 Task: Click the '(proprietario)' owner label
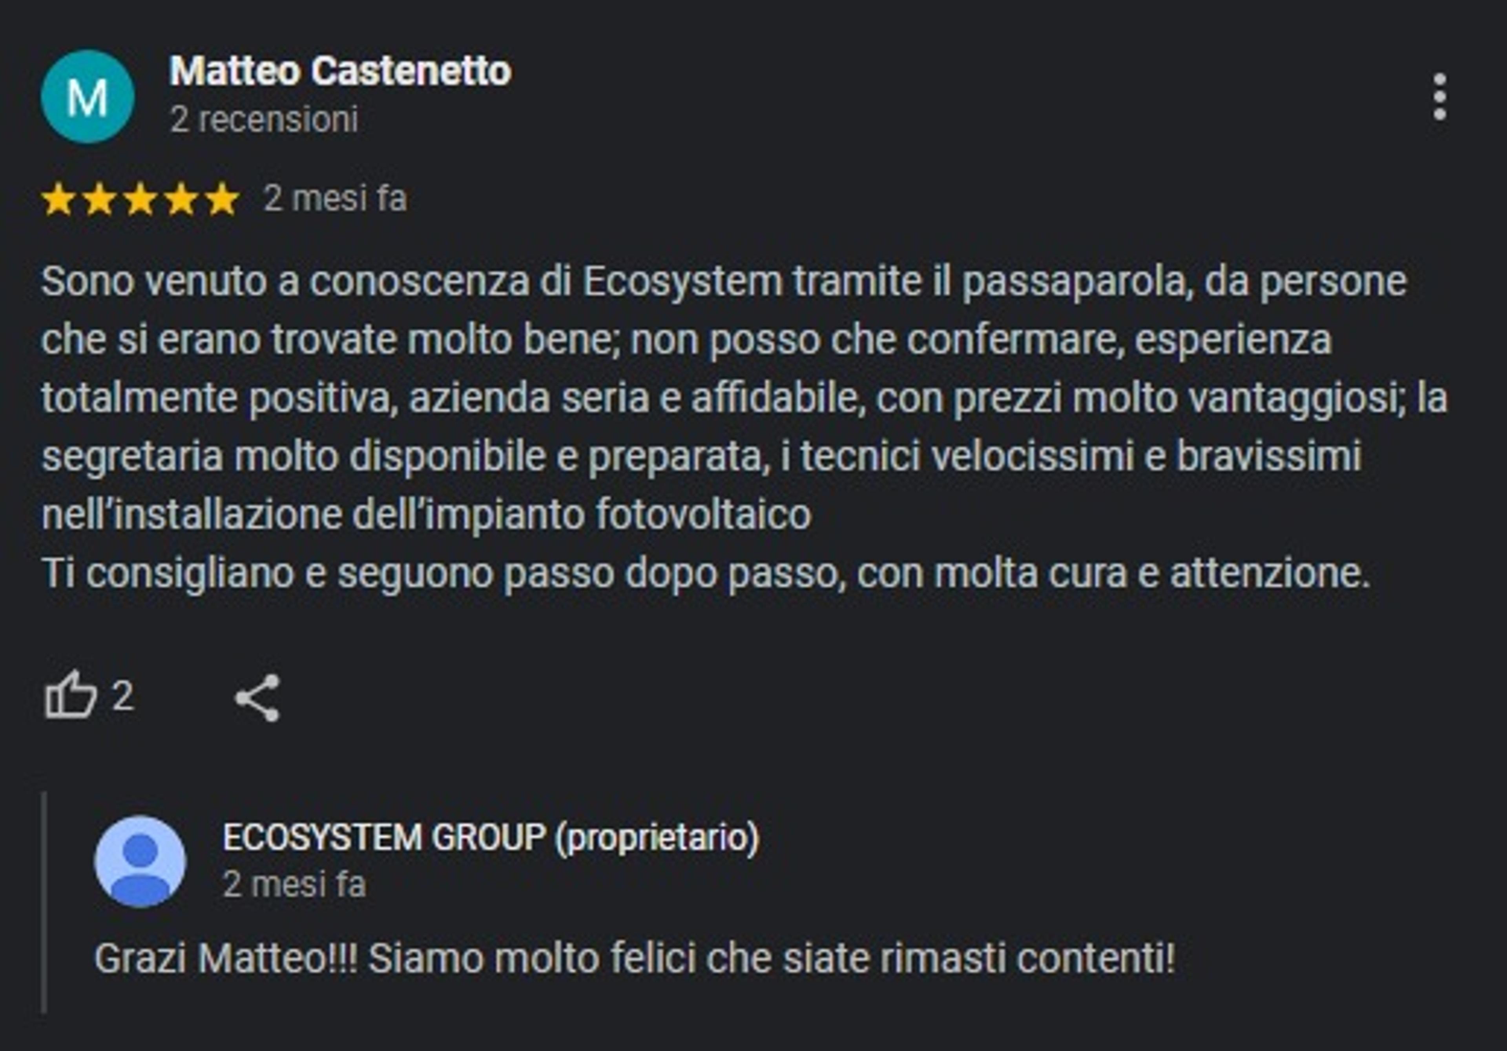[x=657, y=838]
